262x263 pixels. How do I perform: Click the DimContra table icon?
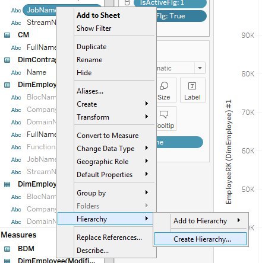[7, 60]
